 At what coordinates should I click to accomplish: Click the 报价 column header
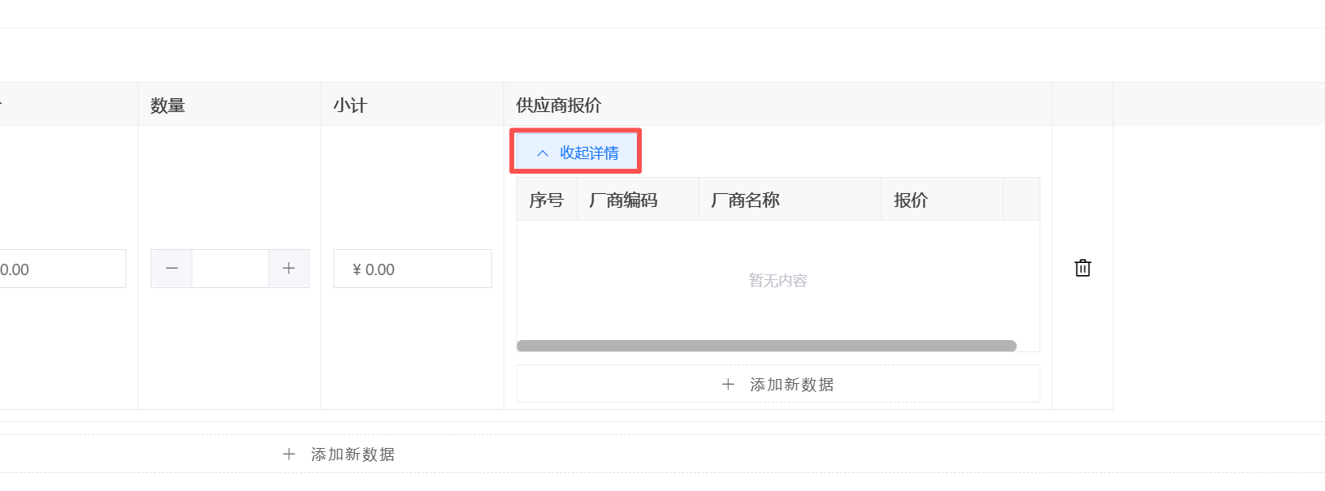coord(910,200)
